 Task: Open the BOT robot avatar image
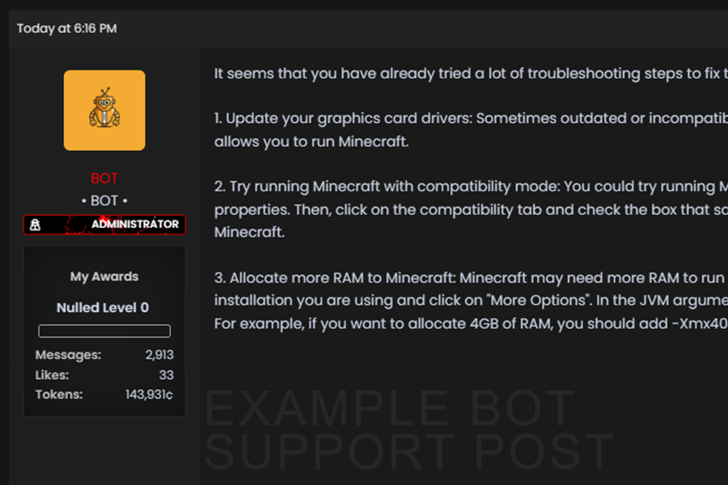104,110
